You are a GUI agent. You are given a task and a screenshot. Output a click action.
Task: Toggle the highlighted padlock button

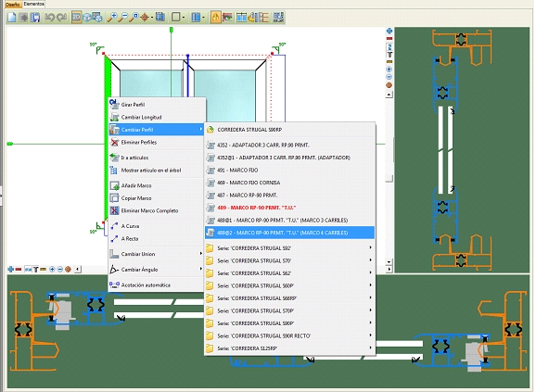pyautogui.click(x=216, y=17)
